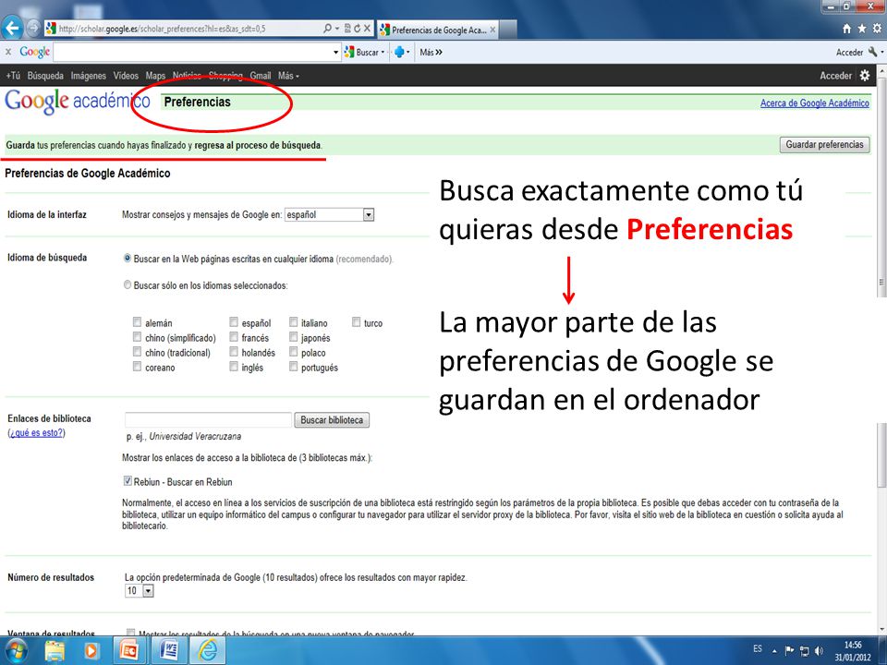The width and height of the screenshot is (887, 665).
Task: Check the turco language checkbox
Action: pos(356,322)
